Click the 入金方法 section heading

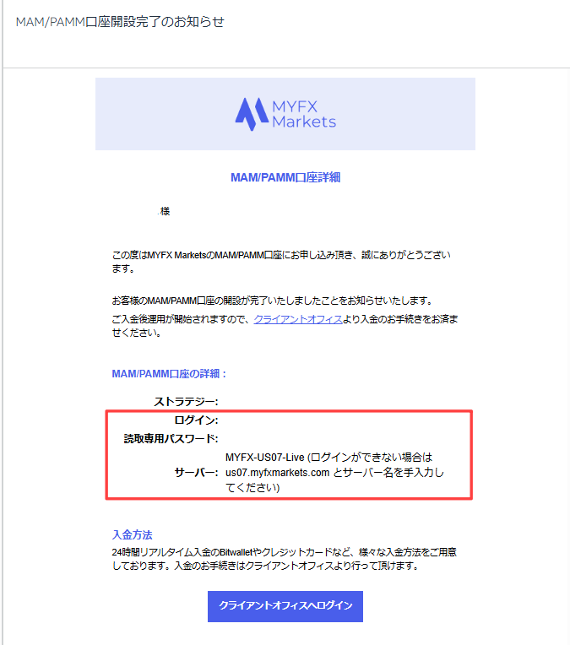click(132, 534)
